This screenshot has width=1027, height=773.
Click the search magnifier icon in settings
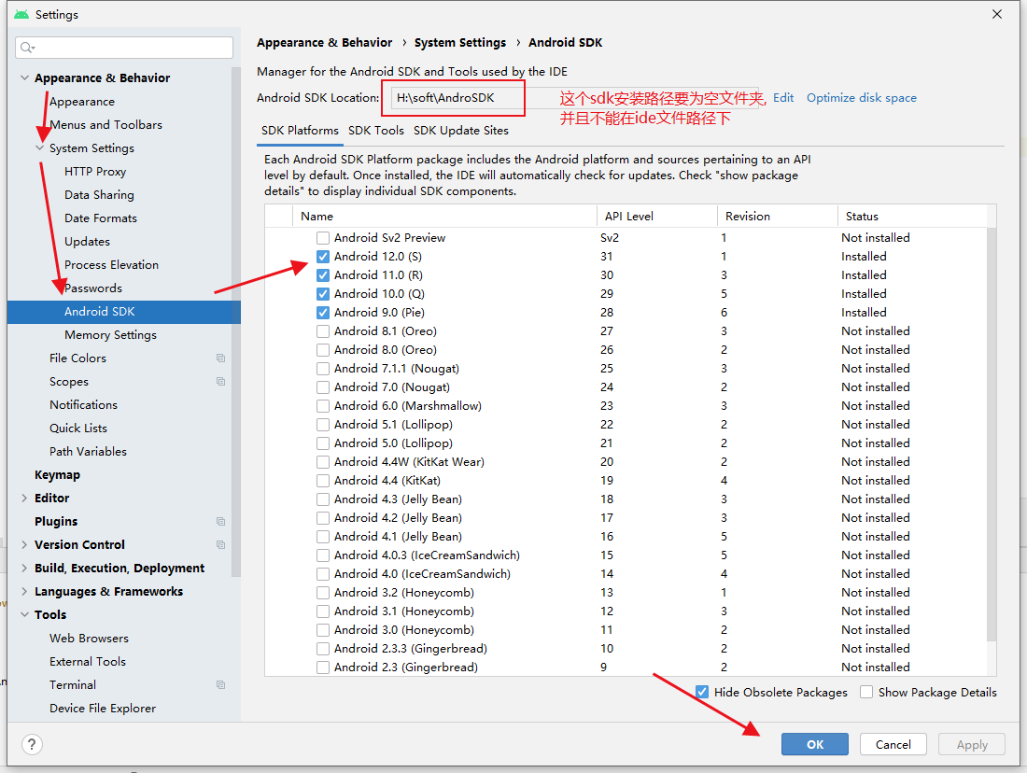point(27,48)
